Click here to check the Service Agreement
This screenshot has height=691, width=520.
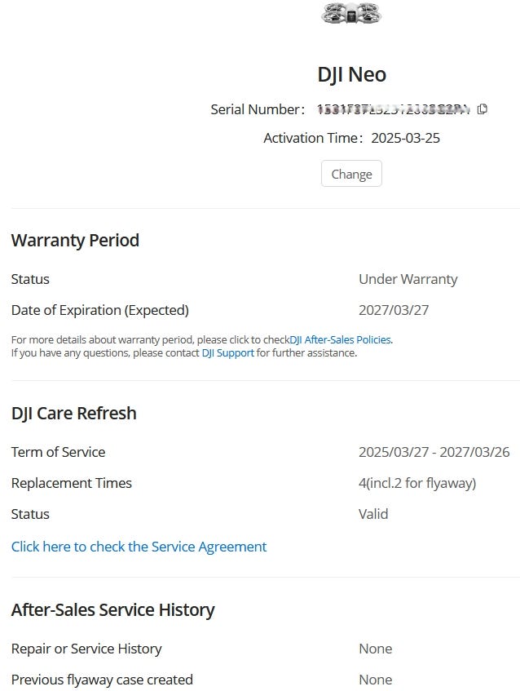pos(139,547)
